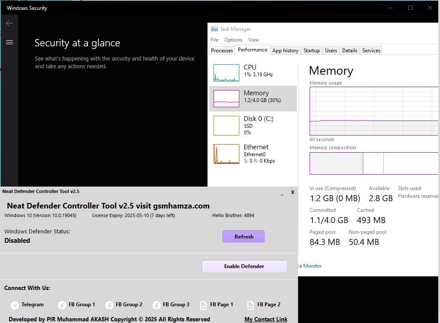Screen dimensions: 440x323
Task: Select Ethernet performance graph thumbnail
Action: (x=226, y=154)
